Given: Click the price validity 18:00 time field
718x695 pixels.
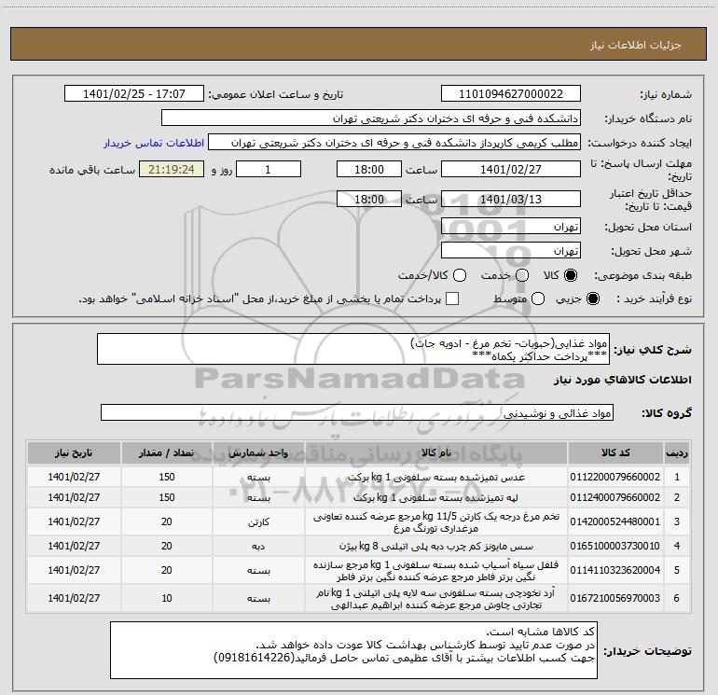Looking at the screenshot, I should (369, 200).
